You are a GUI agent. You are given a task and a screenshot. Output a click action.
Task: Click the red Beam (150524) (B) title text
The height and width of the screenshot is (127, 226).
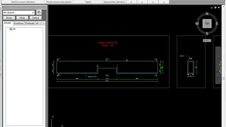(108, 43)
